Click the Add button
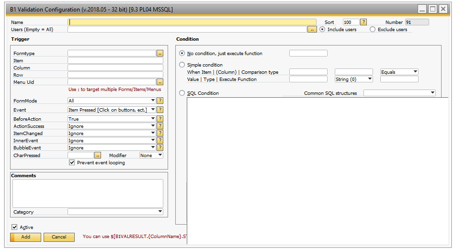Screen dimensions: 454x250 tap(25, 237)
